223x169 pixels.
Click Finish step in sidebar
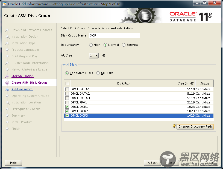click(16, 129)
